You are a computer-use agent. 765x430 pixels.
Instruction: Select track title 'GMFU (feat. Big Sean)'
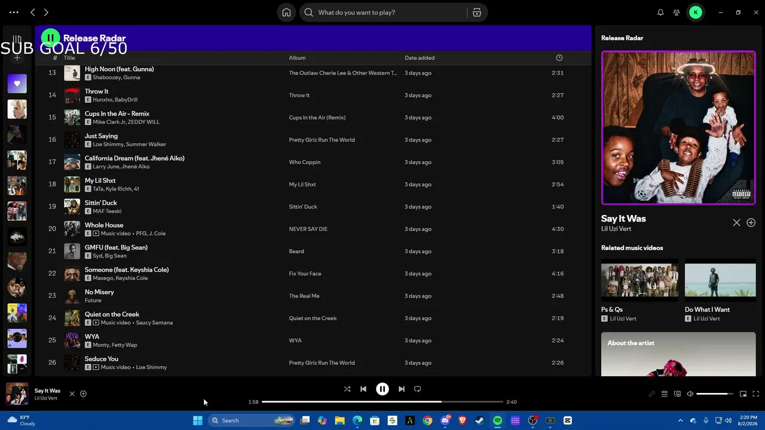pyautogui.click(x=116, y=247)
